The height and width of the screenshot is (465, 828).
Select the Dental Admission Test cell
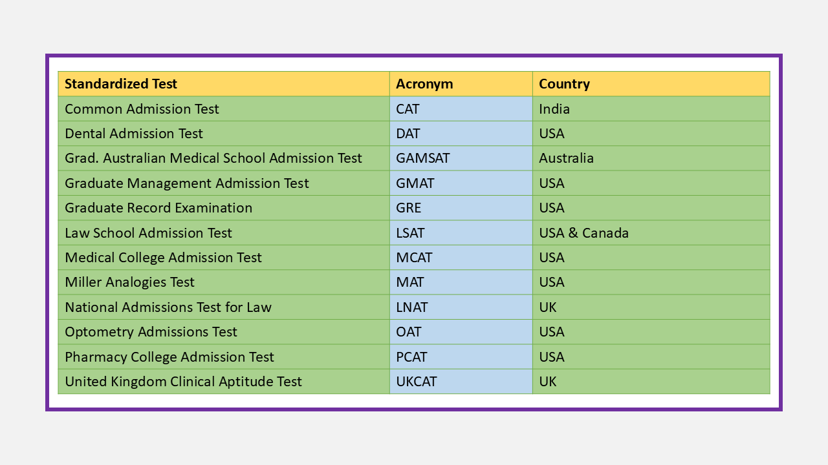click(224, 134)
